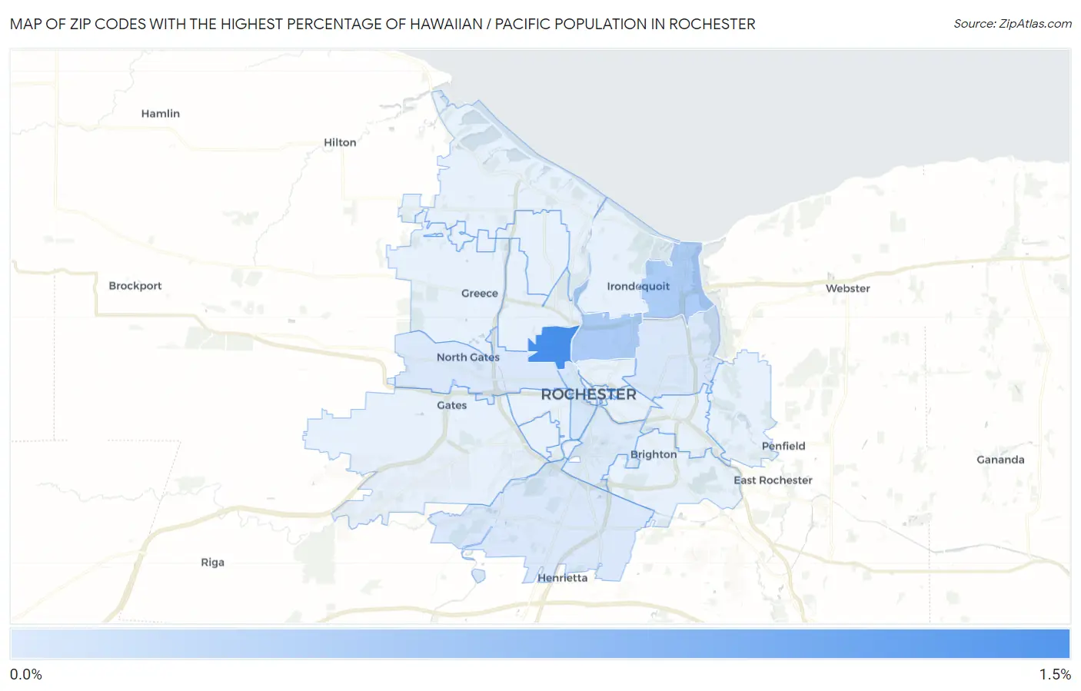Click the Penfield label
This screenshot has width=1081, height=691.
pyautogui.click(x=783, y=446)
